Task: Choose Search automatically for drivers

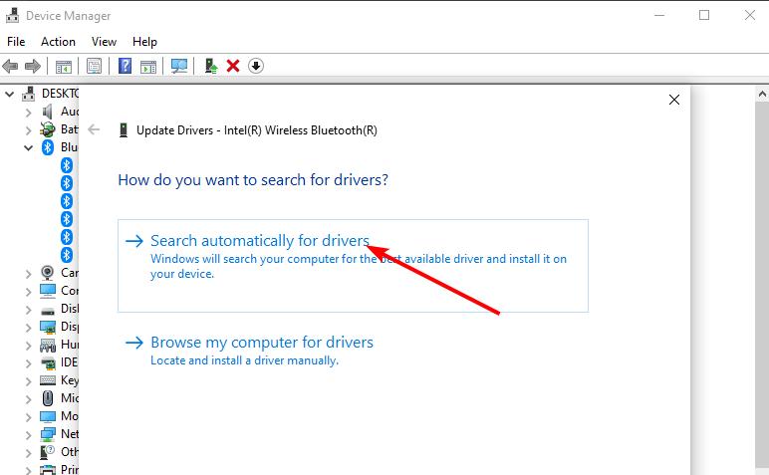Action: 353,266
